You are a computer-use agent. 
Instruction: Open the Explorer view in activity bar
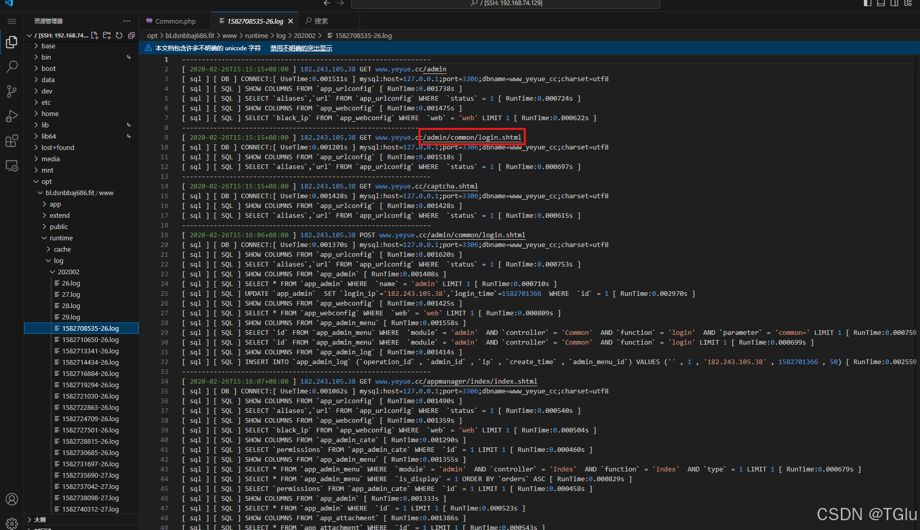coord(12,42)
